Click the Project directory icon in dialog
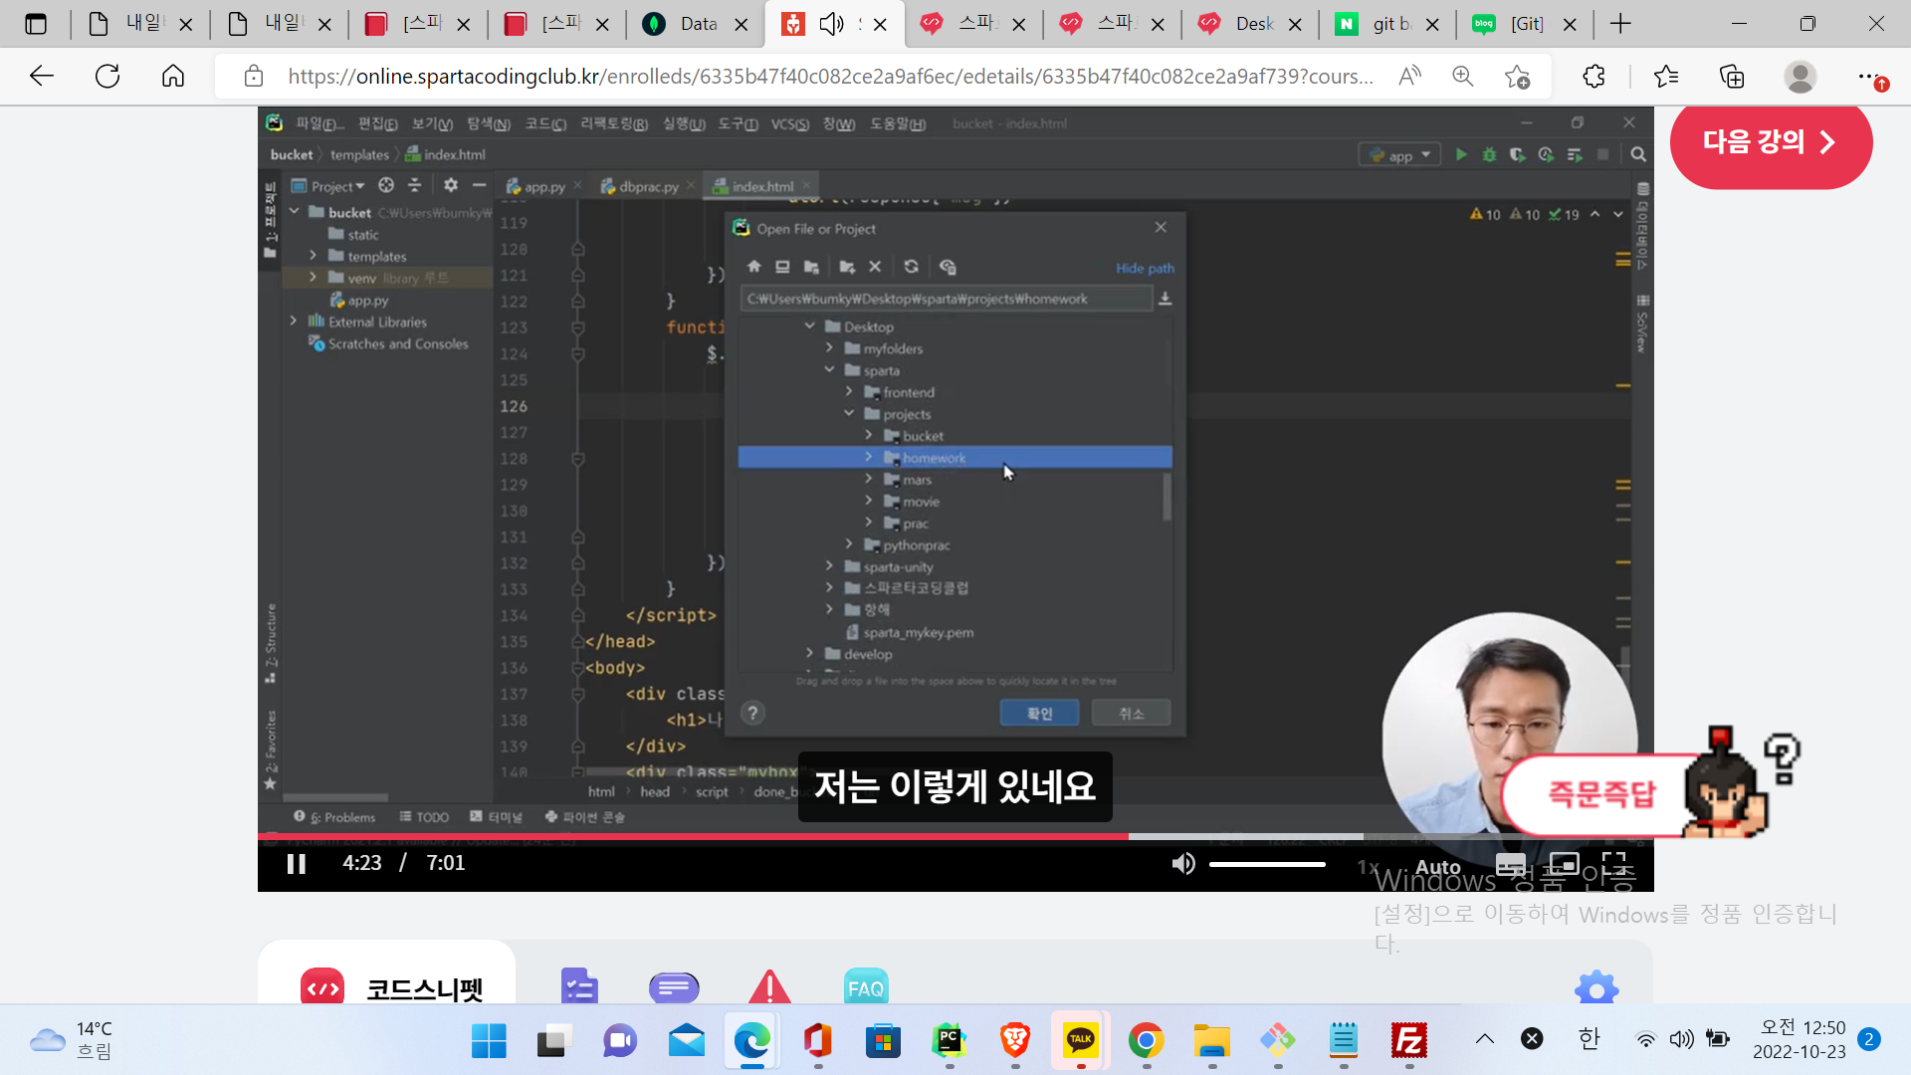This screenshot has height=1075, width=1911. [811, 267]
